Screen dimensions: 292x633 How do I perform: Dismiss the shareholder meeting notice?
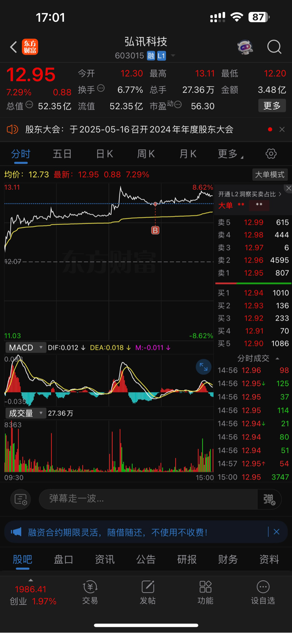pos(282,129)
